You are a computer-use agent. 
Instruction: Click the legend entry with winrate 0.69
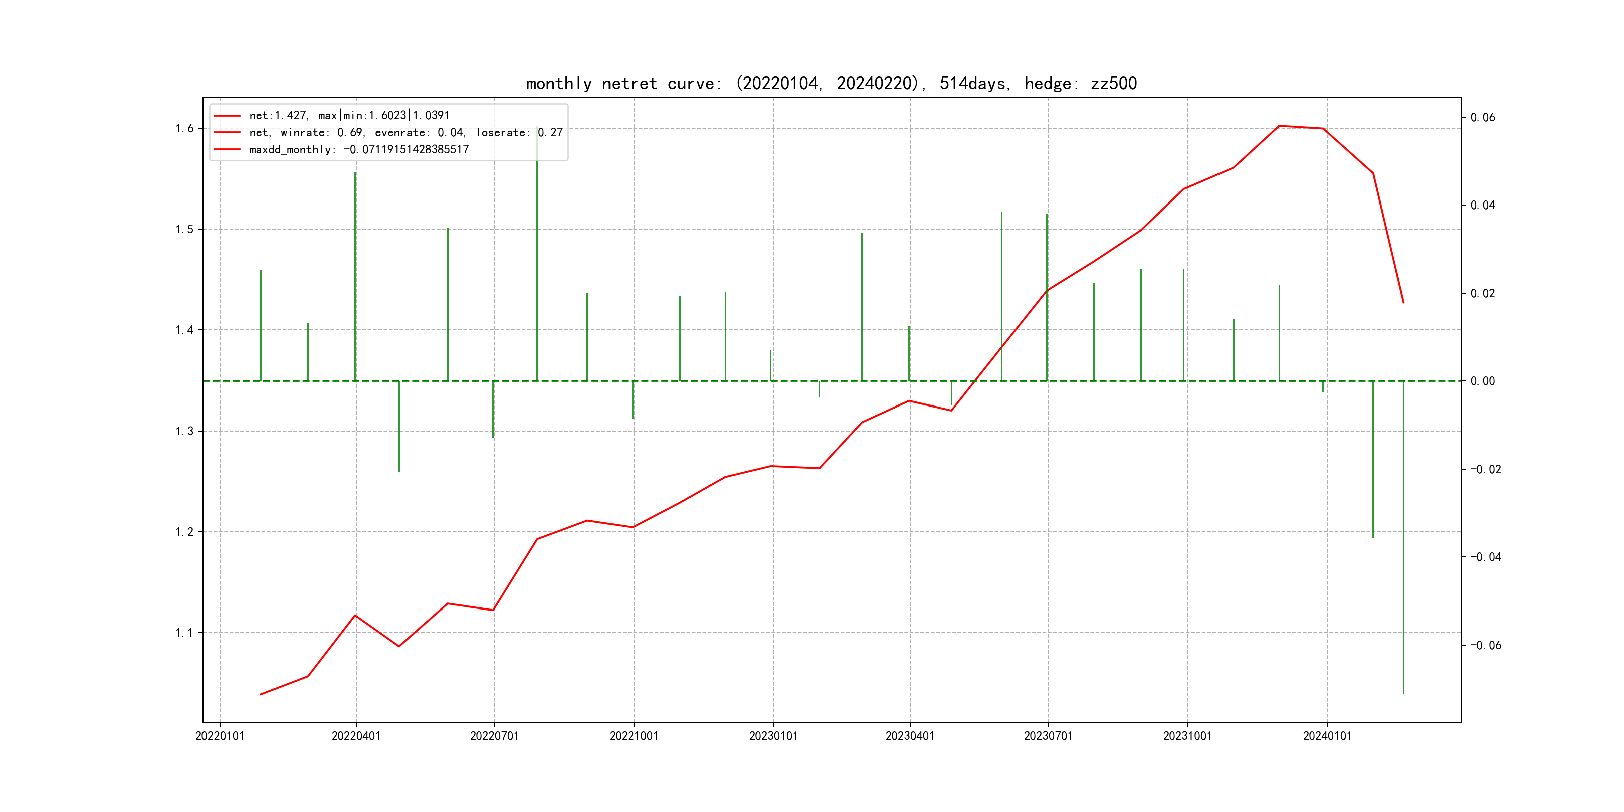(405, 132)
